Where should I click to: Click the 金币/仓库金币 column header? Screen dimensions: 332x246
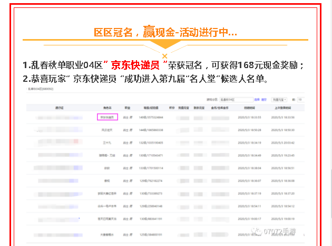pyautogui.click(x=220, y=108)
